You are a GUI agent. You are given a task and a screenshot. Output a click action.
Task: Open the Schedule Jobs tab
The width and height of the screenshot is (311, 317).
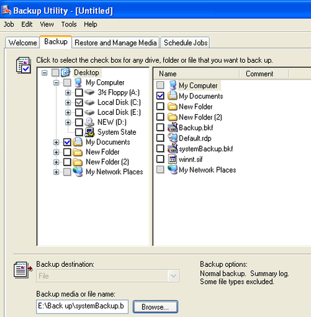pyautogui.click(x=186, y=43)
